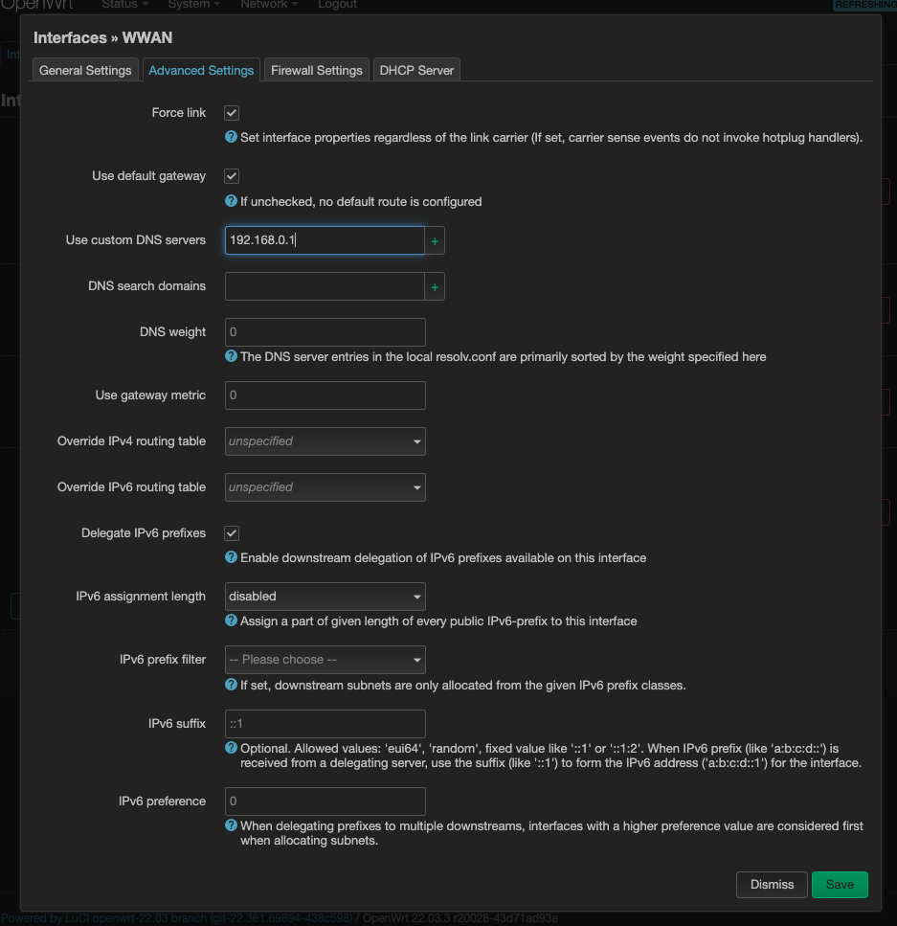Disable the Use default gateway option
Screen dimensions: 897x926
[x=231, y=175]
